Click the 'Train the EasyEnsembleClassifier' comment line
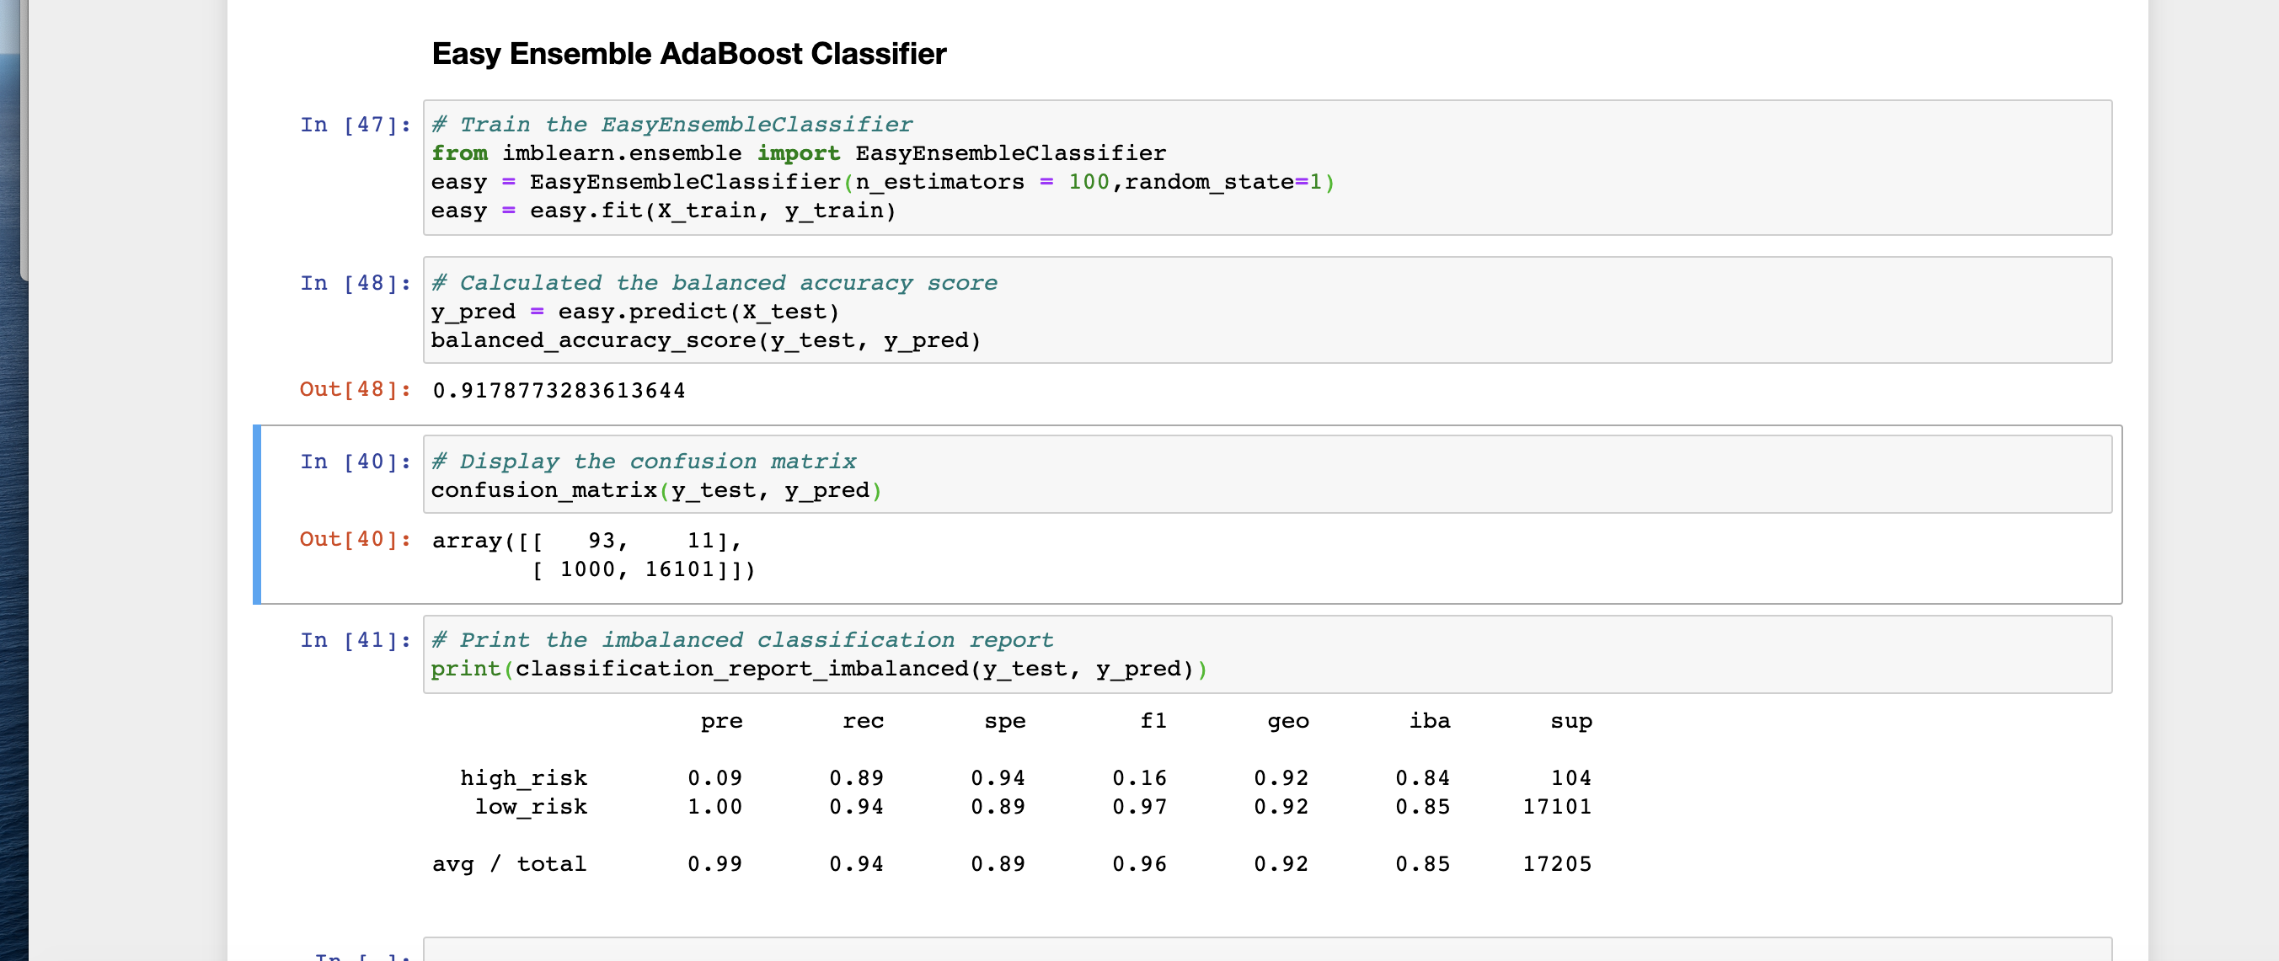The image size is (2279, 961). coord(672,125)
